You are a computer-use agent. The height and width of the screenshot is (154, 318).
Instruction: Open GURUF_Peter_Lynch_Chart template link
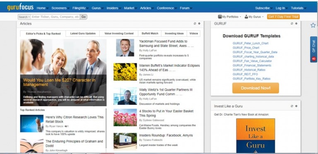(251, 43)
